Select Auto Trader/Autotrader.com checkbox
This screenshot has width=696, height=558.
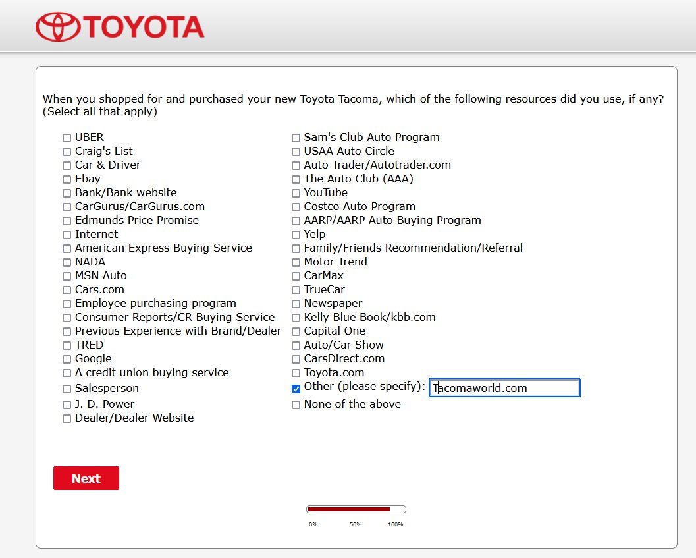tap(296, 166)
